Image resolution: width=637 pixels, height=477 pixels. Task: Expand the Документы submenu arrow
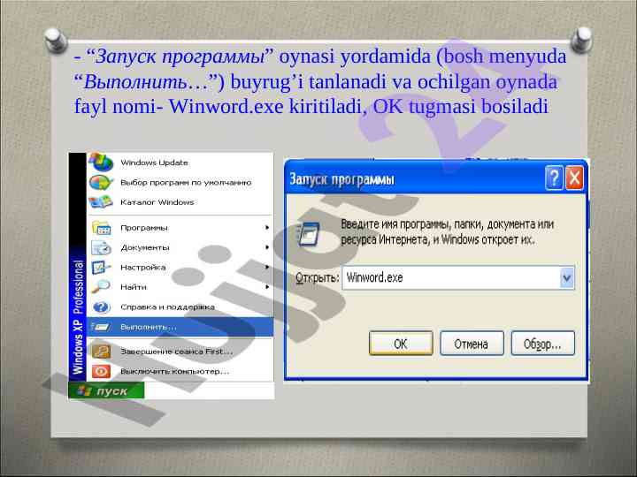point(267,247)
